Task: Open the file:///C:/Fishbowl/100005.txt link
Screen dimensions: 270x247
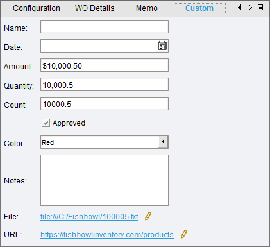Action: 89,217
